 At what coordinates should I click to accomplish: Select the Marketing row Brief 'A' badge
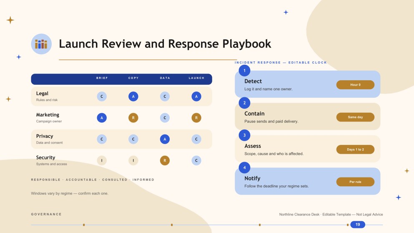click(102, 118)
